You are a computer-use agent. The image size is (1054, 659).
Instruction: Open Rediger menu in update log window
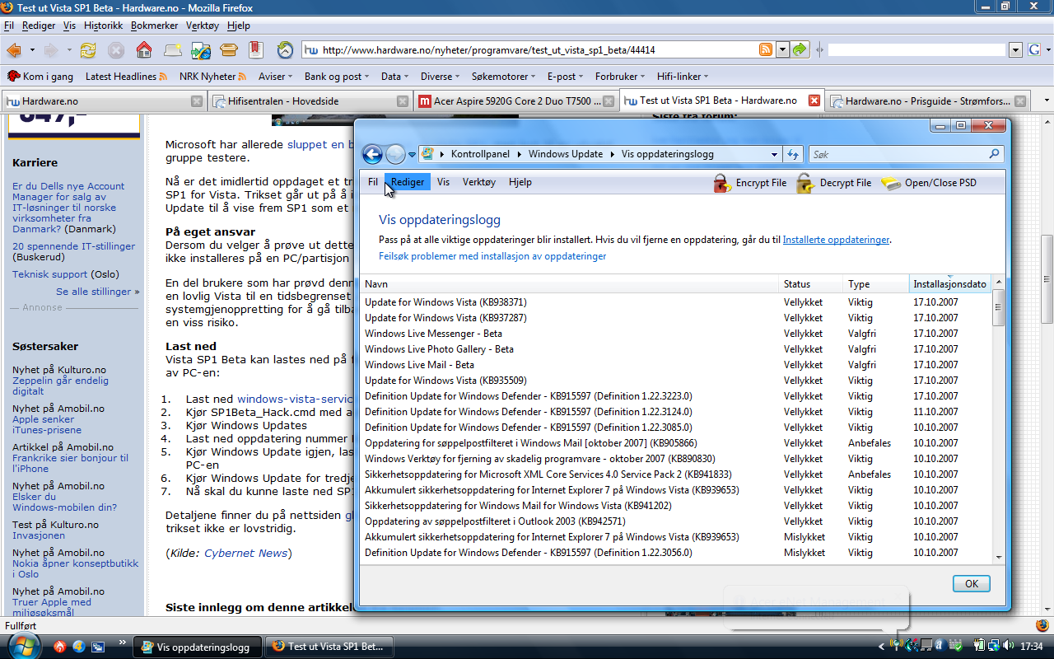408,182
